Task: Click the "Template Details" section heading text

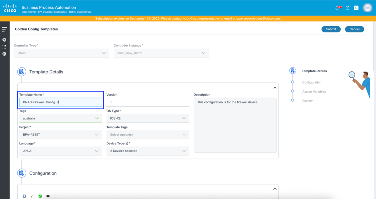Action: 46,72
